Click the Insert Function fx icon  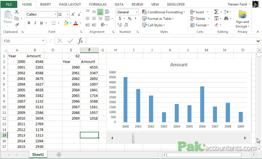point(80,41)
